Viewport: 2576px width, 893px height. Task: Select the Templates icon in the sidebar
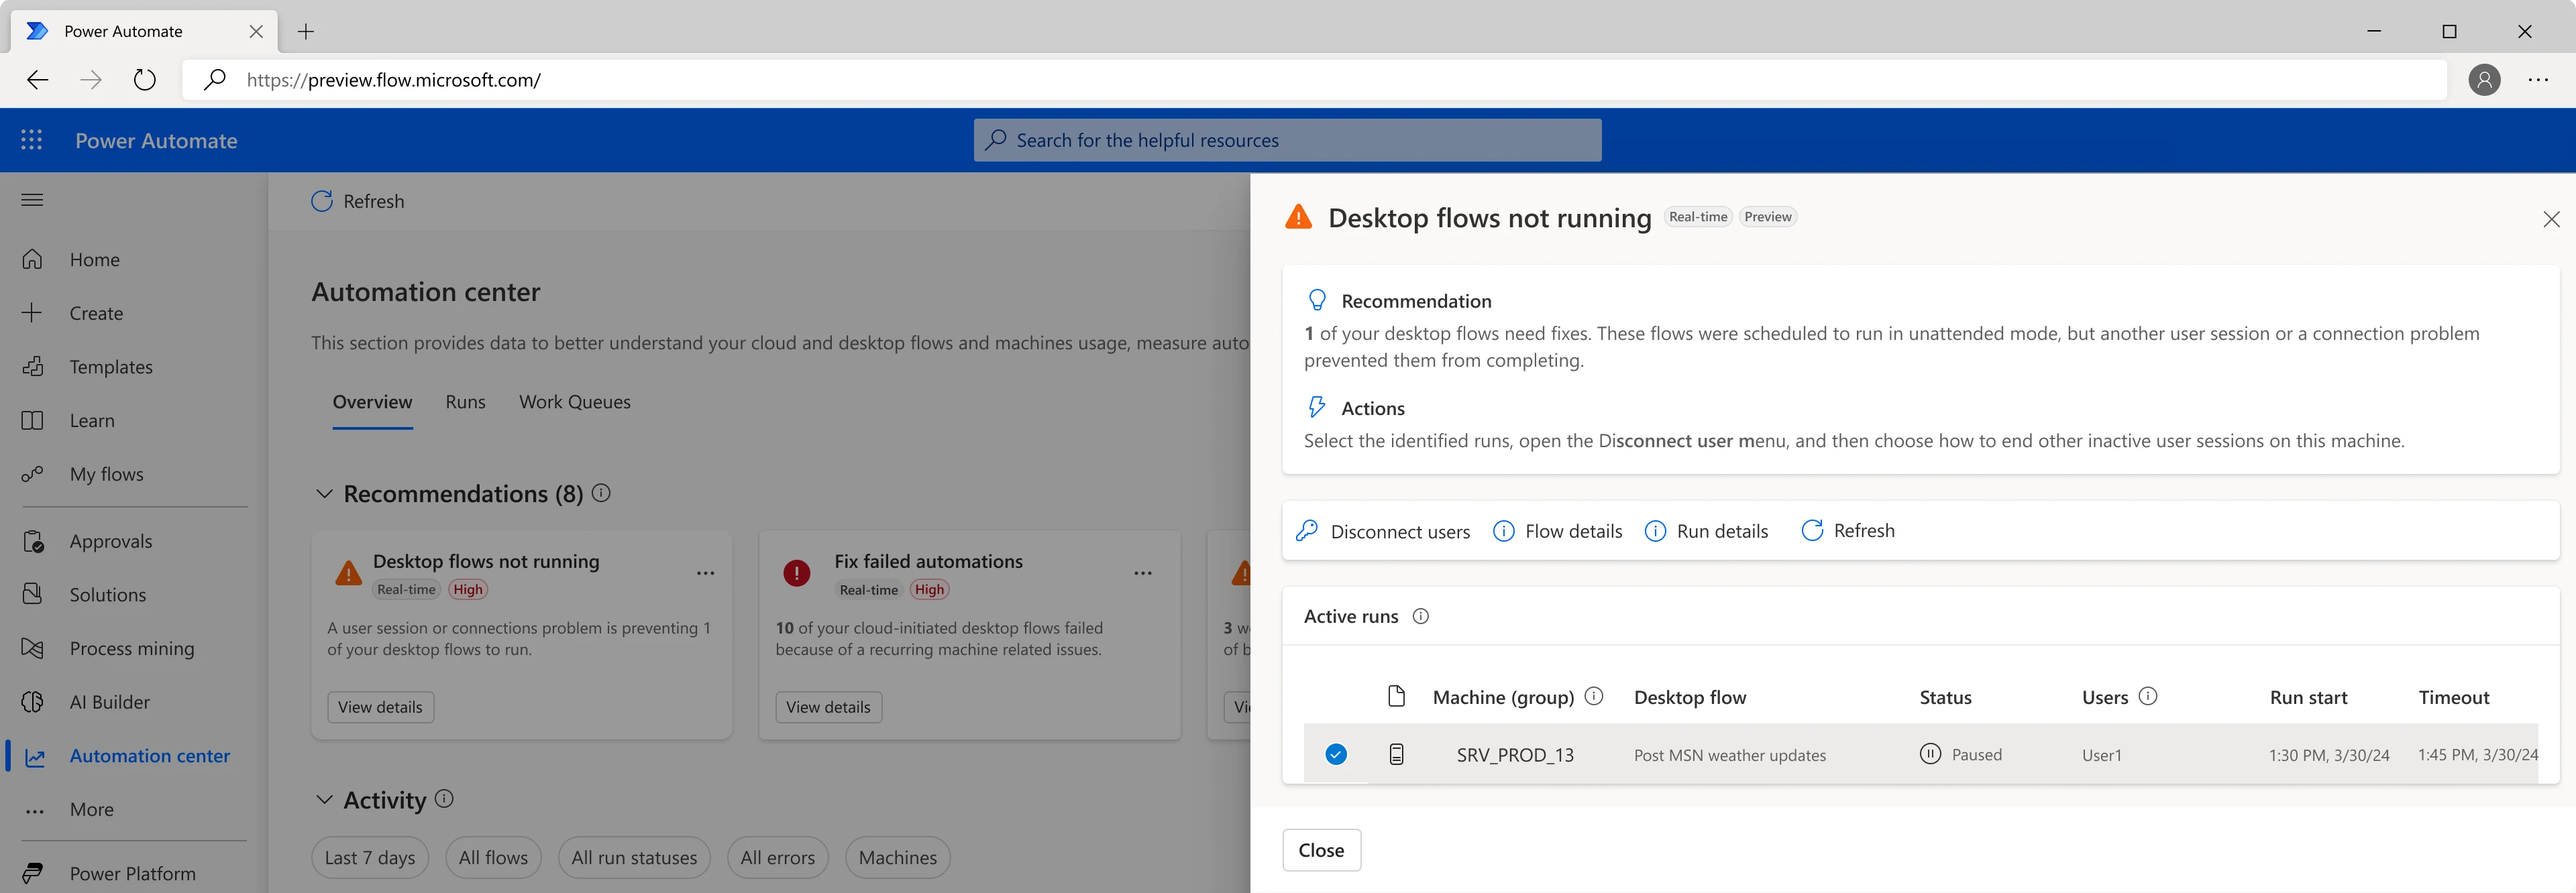[x=33, y=367]
